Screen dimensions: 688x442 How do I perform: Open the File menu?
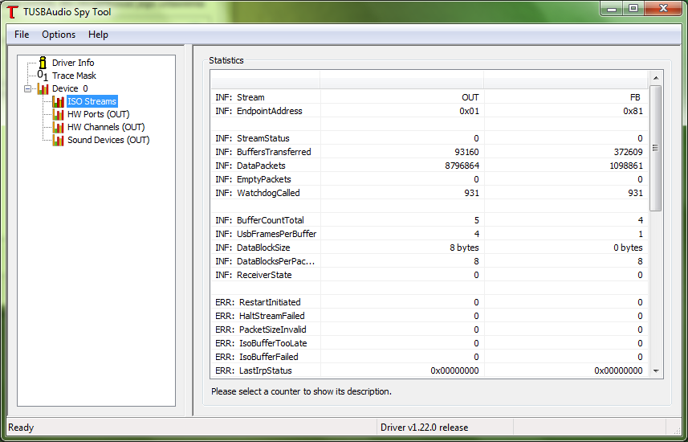tap(22, 35)
